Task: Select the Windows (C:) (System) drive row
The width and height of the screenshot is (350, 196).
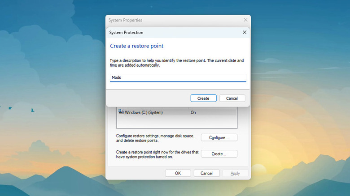Action: (176, 112)
